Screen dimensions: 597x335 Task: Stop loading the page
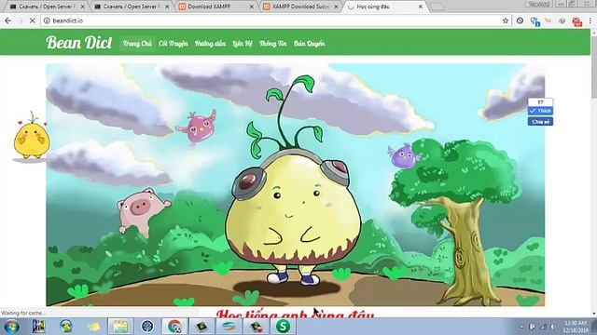click(x=33, y=20)
